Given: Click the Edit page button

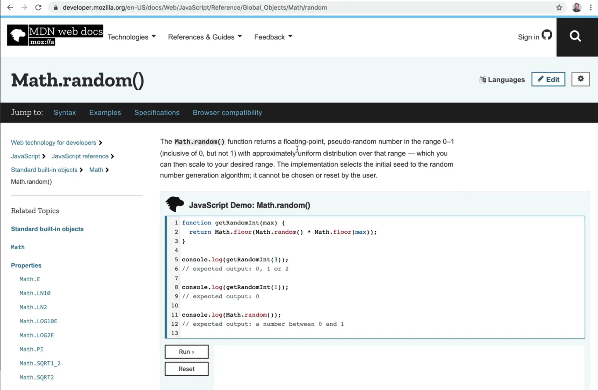Looking at the screenshot, I should click(x=548, y=79).
